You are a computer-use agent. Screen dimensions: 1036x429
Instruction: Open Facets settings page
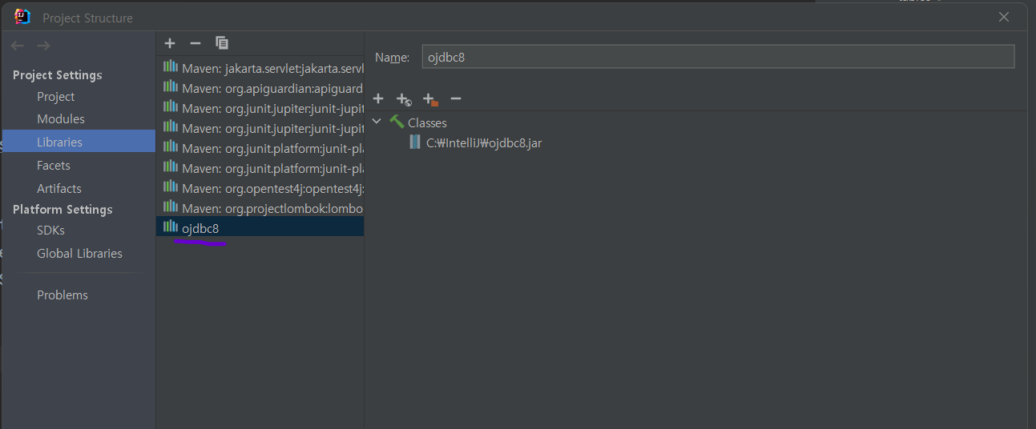tap(54, 165)
